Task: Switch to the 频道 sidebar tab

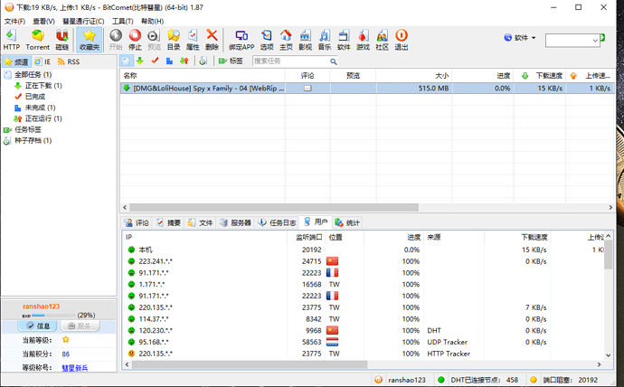Action: (16, 62)
